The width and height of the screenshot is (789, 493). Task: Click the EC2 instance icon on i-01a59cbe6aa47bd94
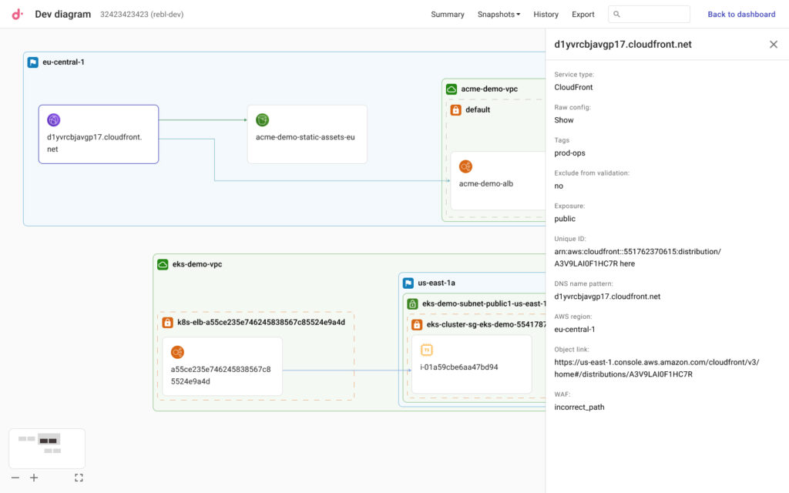tap(426, 350)
